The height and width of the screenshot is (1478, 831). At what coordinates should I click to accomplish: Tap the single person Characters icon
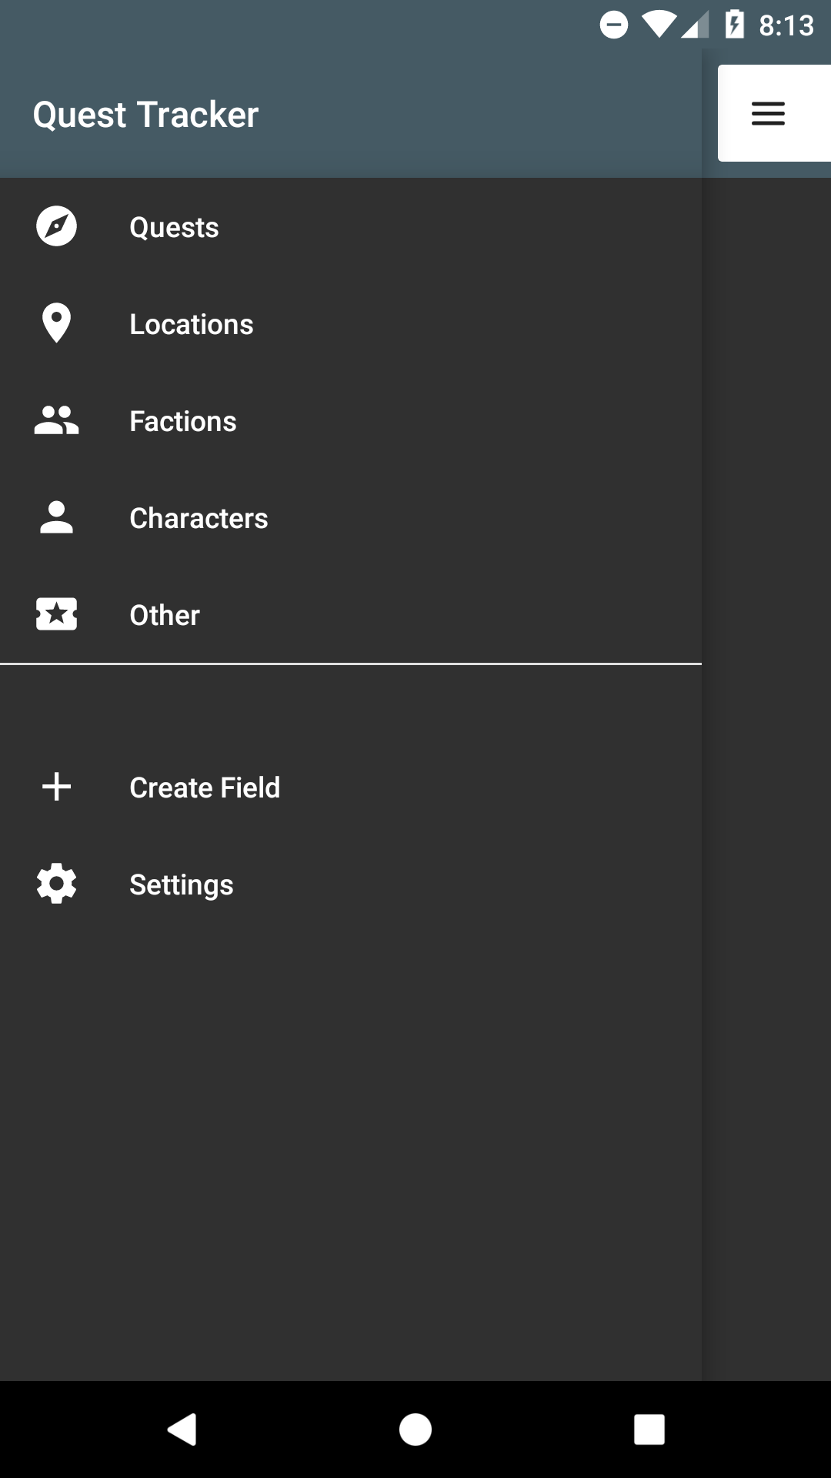56,517
